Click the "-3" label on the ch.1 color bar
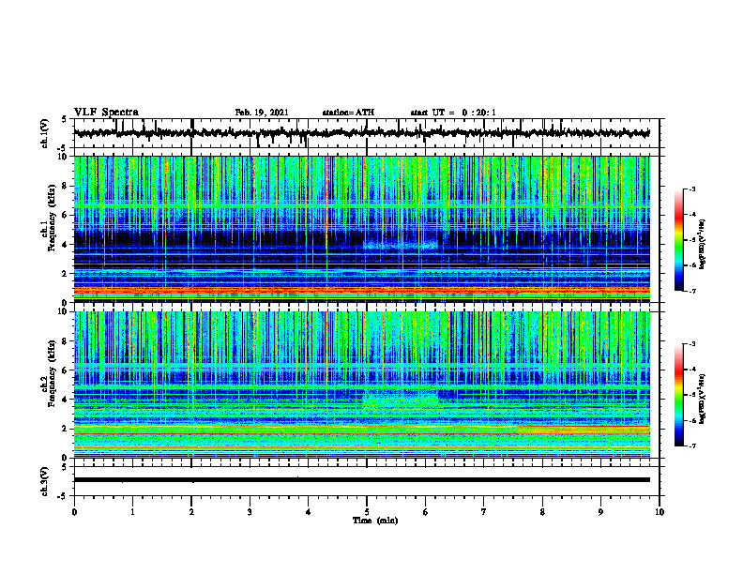Screen dimensions: 743x574 pyautogui.click(x=691, y=189)
